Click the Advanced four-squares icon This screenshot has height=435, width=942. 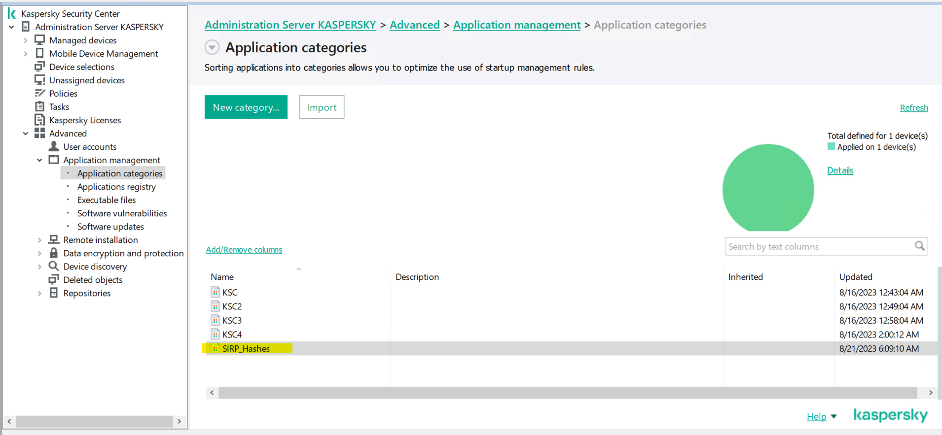[x=40, y=133]
